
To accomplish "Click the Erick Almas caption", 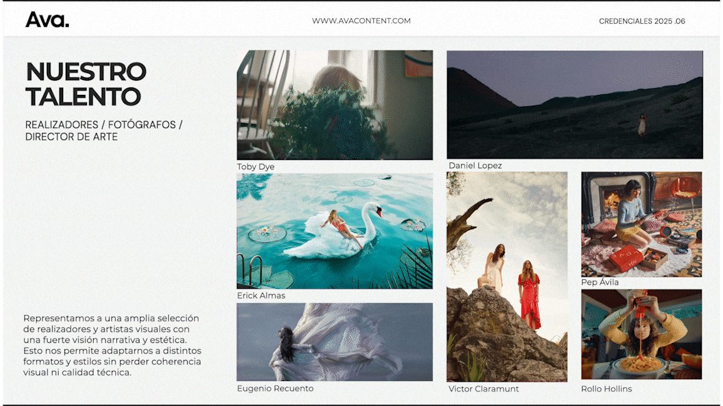I will (x=261, y=295).
